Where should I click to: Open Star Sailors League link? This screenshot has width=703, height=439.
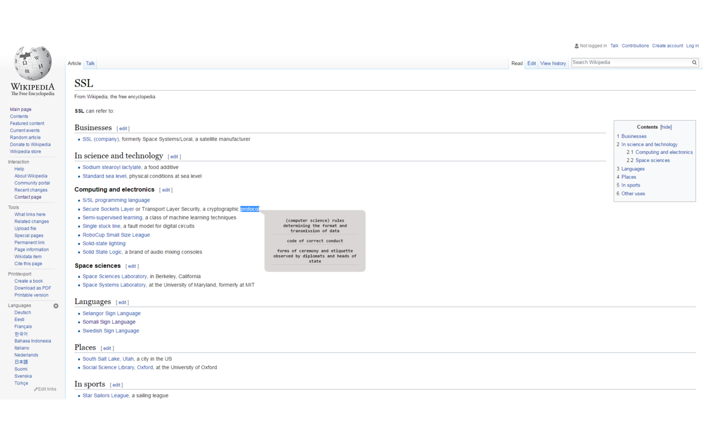[x=105, y=396]
